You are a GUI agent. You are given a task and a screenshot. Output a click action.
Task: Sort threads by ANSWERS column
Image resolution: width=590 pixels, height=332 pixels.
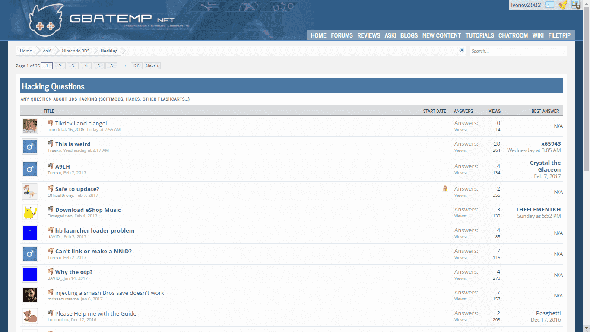click(463, 111)
